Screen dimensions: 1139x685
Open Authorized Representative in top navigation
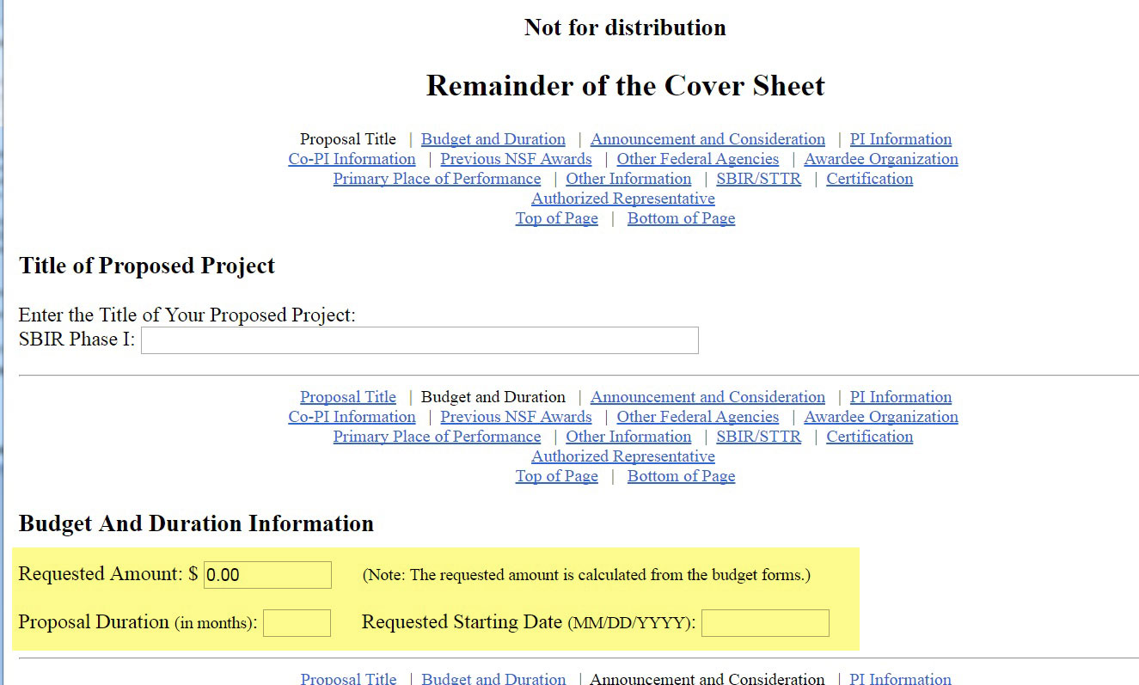[622, 199]
